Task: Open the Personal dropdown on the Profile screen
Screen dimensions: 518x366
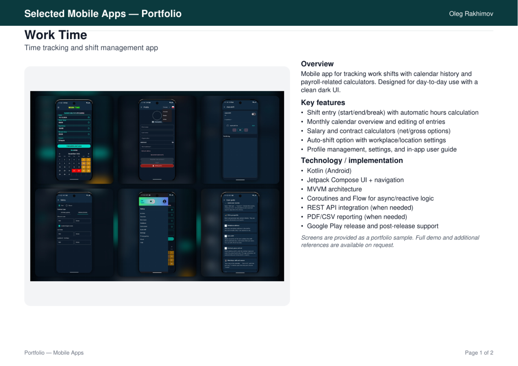Action: pos(167,107)
